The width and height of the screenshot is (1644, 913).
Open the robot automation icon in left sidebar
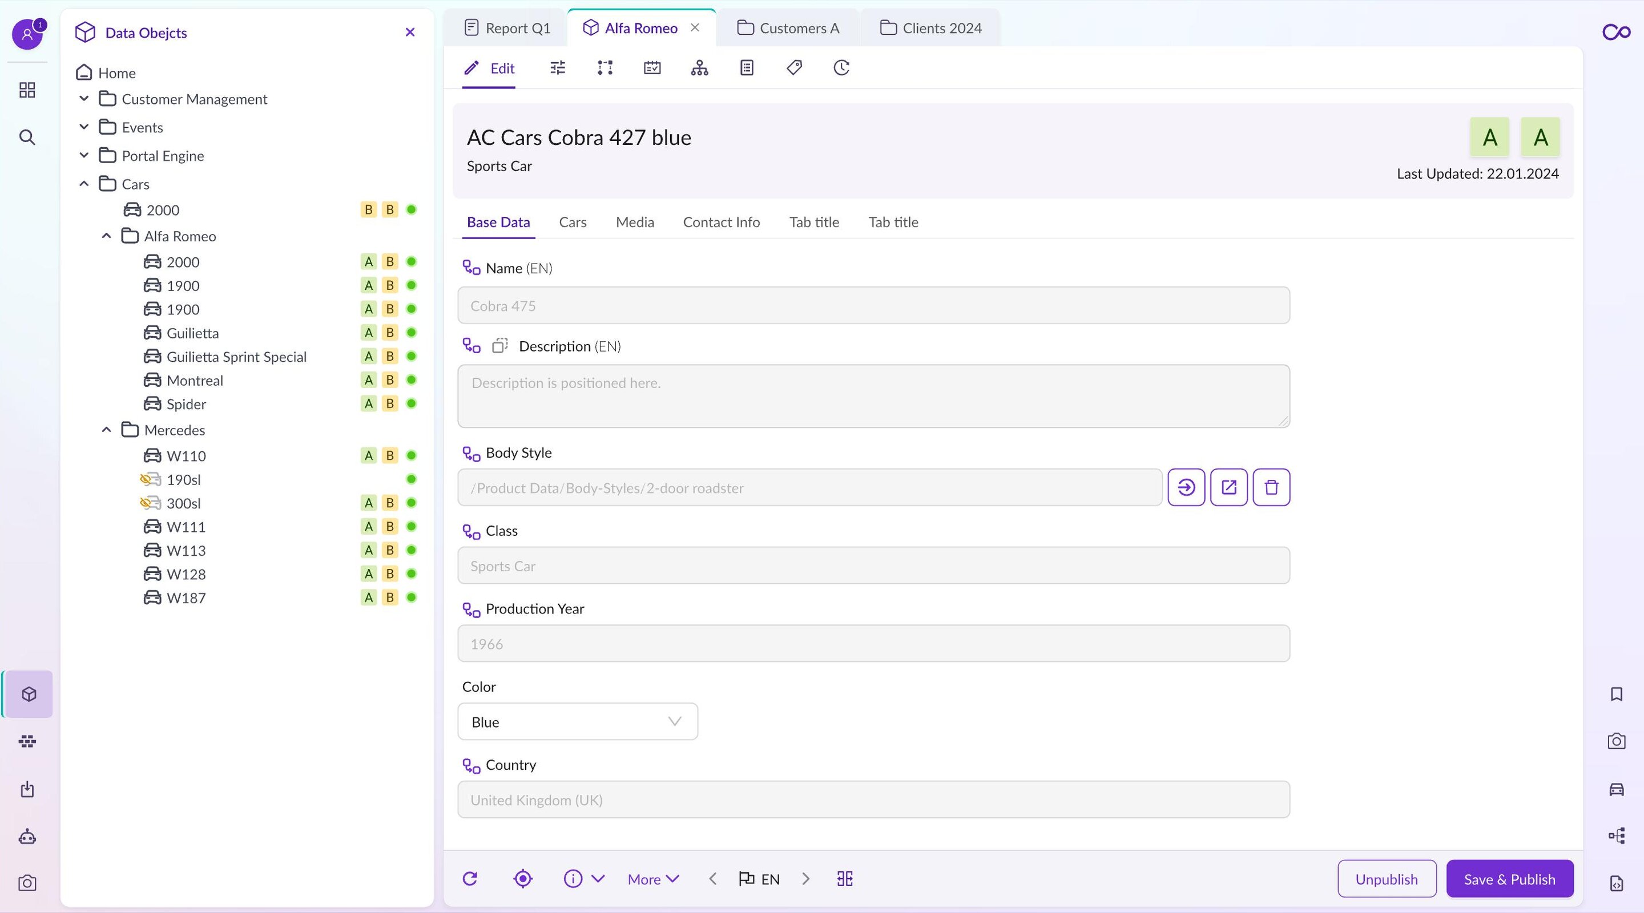(x=27, y=837)
